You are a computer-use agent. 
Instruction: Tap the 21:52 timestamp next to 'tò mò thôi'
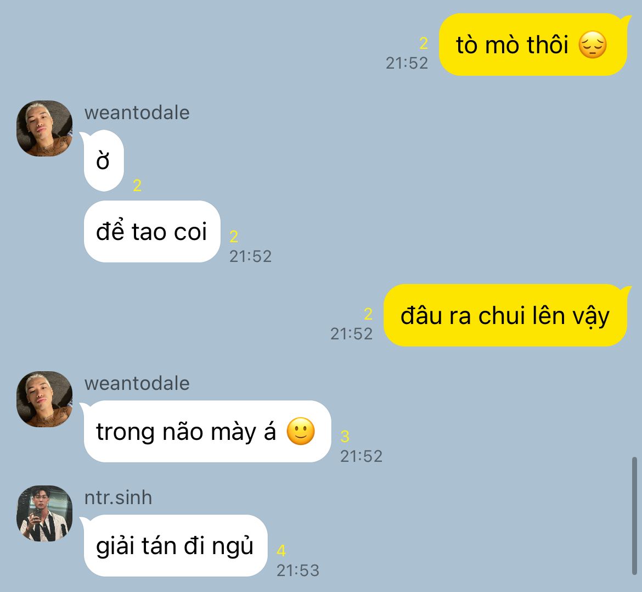(407, 63)
